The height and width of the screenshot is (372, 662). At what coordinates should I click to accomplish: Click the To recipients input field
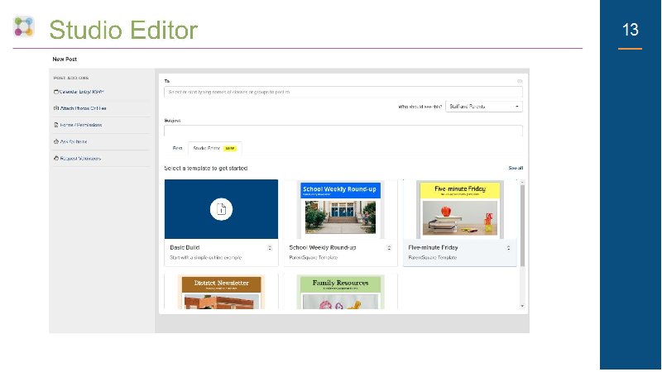pos(343,92)
